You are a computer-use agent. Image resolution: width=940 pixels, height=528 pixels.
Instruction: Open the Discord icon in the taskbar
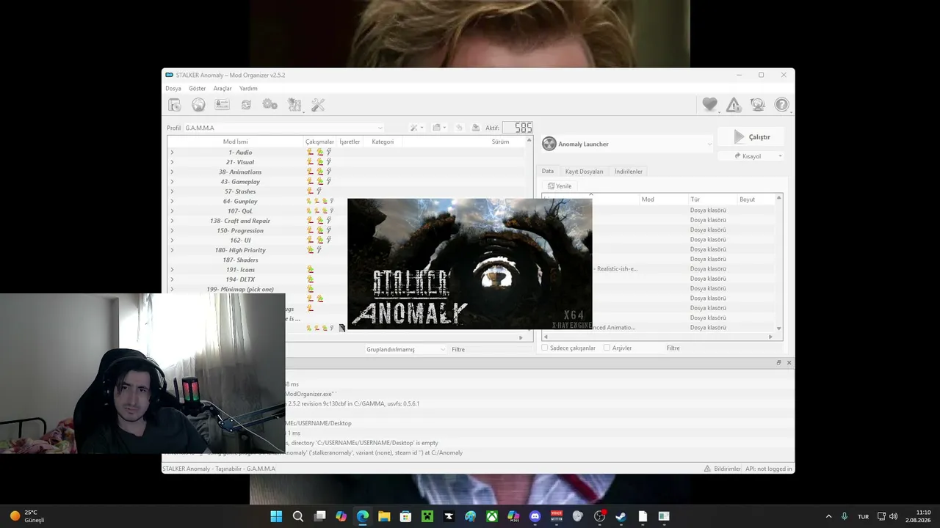(535, 516)
